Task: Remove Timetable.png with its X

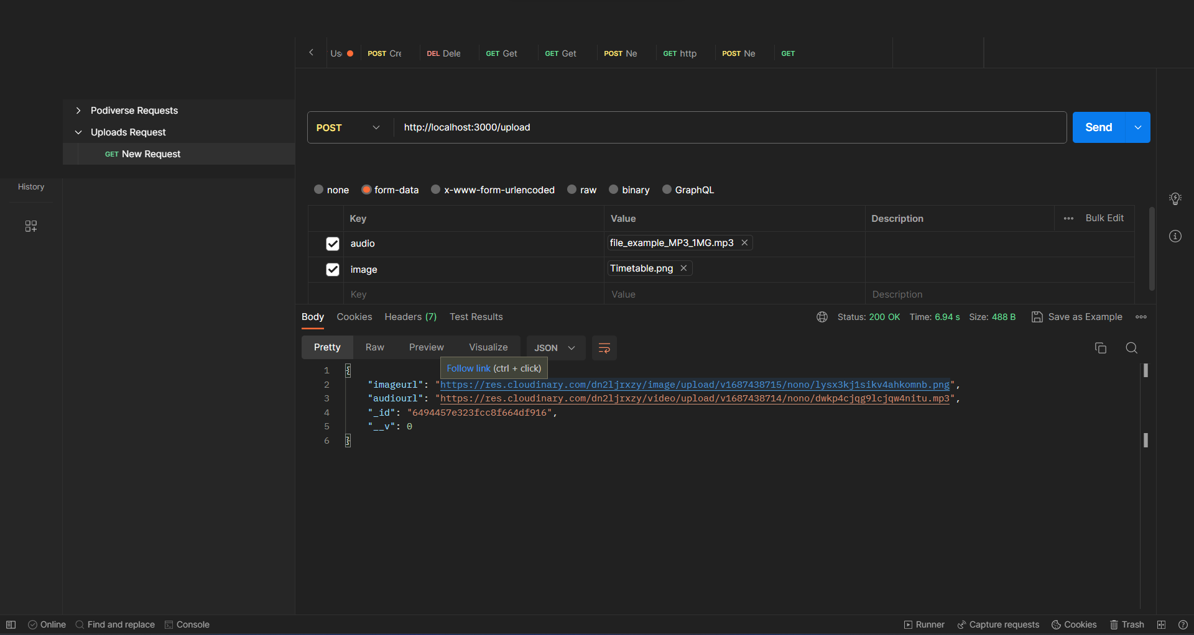Action: [683, 268]
